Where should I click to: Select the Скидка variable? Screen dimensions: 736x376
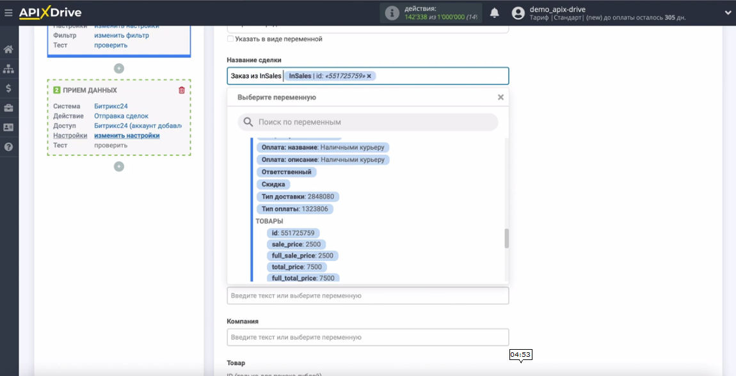pos(273,184)
